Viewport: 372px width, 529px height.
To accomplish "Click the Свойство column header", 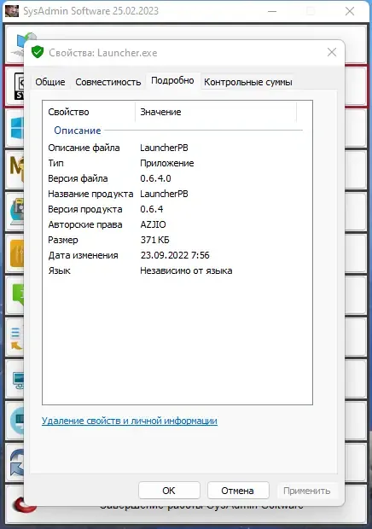I will point(89,112).
